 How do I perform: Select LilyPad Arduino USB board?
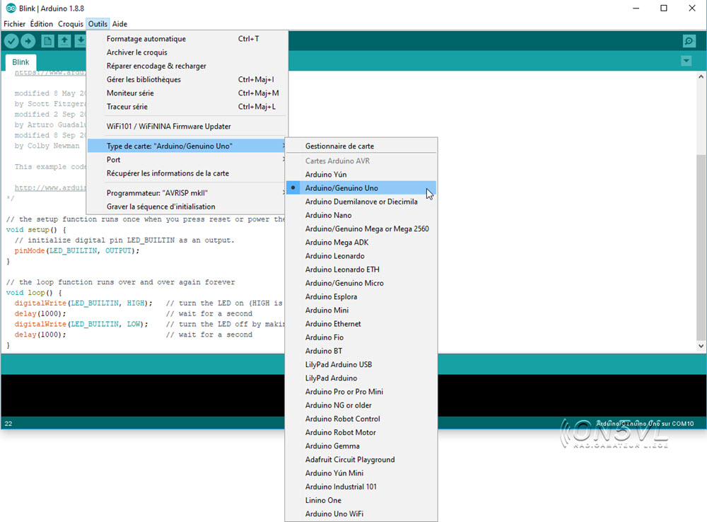click(x=361, y=364)
